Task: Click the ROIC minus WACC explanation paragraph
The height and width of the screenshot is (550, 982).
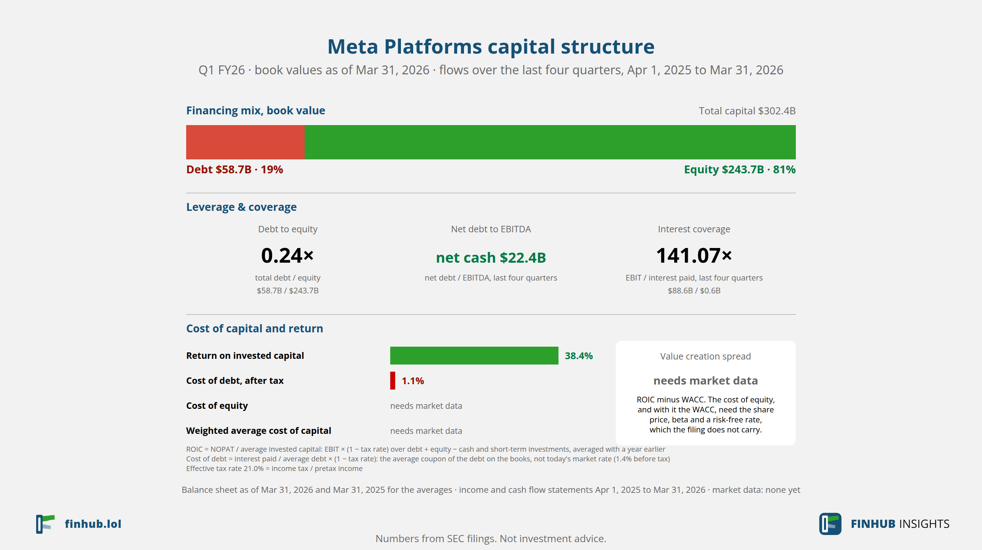Action: [x=705, y=415]
